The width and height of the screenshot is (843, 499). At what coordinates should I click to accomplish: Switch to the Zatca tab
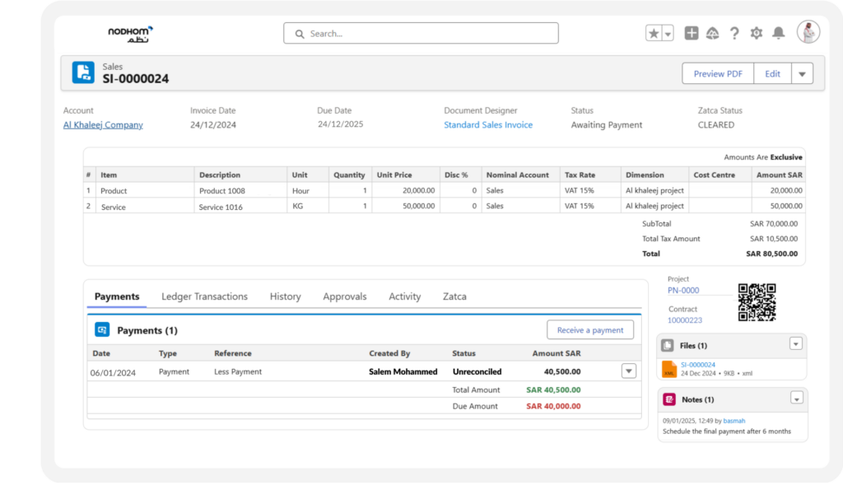tap(454, 296)
